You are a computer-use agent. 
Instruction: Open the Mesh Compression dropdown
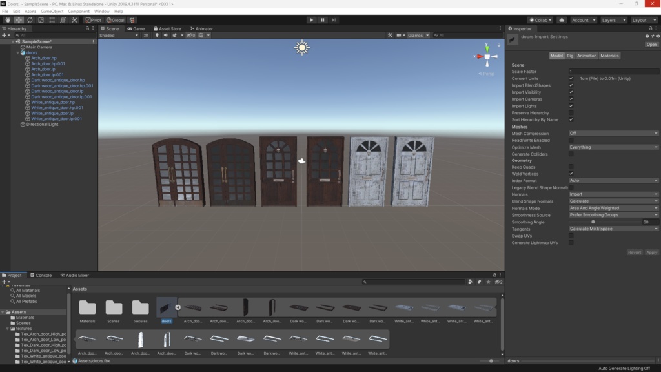coord(612,134)
